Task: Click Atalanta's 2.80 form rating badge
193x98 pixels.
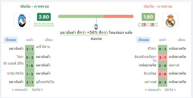Action: (x=44, y=17)
